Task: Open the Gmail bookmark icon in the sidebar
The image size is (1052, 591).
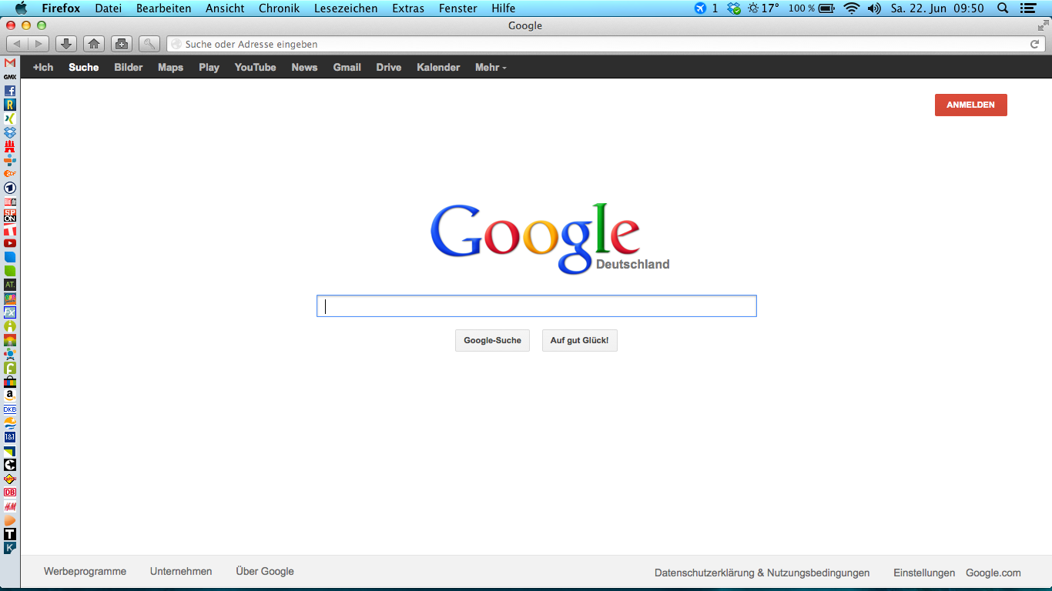Action: [x=10, y=63]
